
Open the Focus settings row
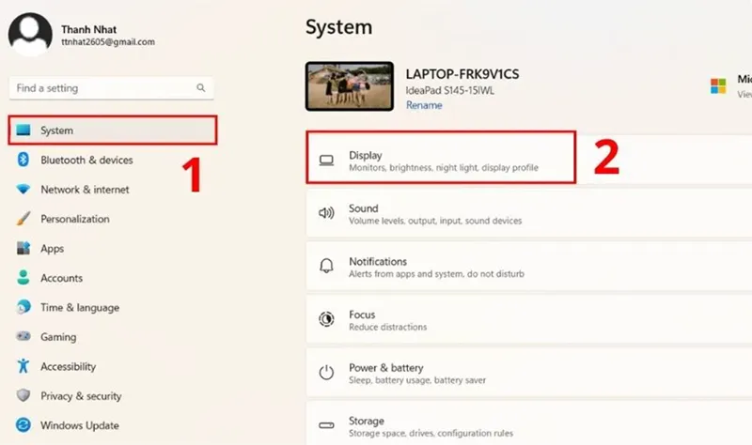click(x=529, y=320)
